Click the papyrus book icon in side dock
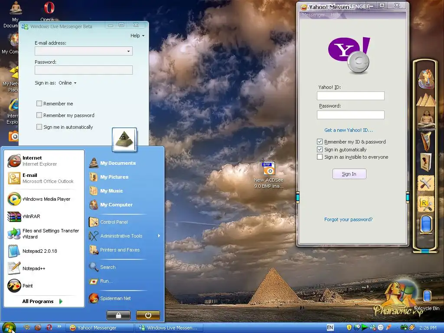The height and width of the screenshot is (333, 444). pos(426,162)
